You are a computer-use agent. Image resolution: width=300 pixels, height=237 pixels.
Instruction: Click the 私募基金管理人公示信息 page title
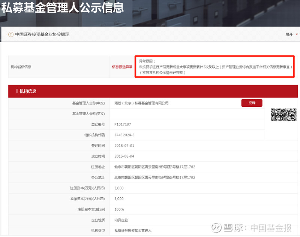(62, 7)
